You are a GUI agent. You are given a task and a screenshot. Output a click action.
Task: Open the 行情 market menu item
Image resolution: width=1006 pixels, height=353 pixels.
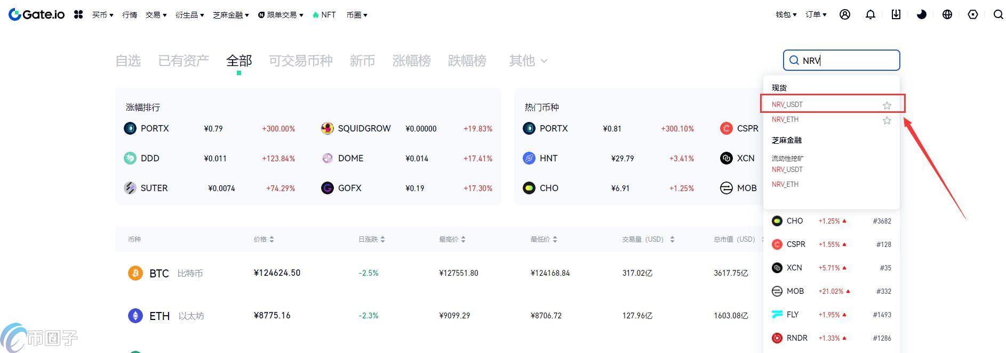point(130,15)
